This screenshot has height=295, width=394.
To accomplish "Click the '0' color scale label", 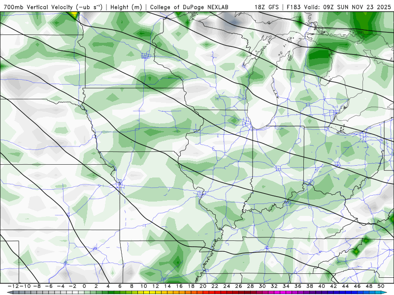I will 84,286.
